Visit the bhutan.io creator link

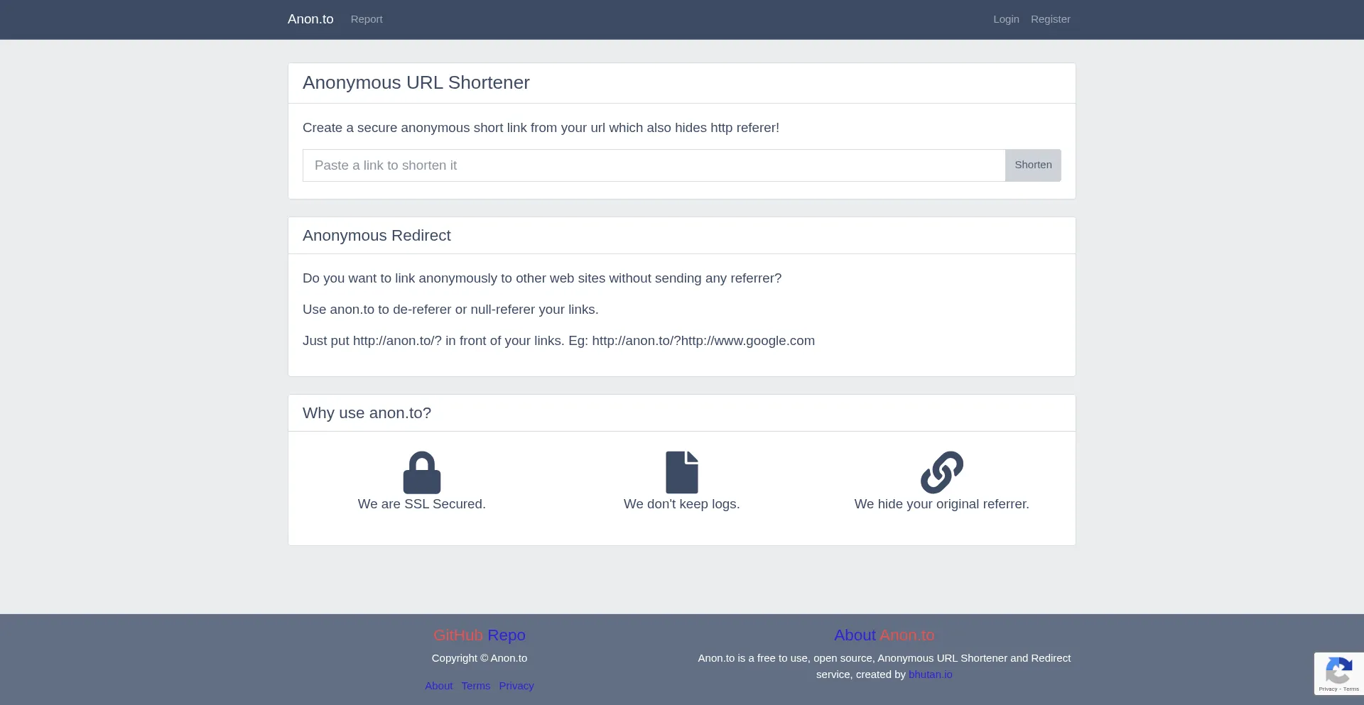[x=931, y=674]
